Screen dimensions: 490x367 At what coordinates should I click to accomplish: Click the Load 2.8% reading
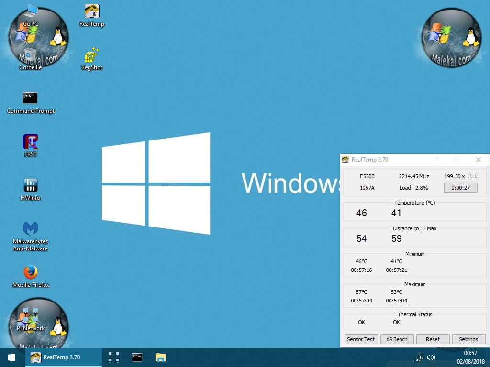click(414, 188)
